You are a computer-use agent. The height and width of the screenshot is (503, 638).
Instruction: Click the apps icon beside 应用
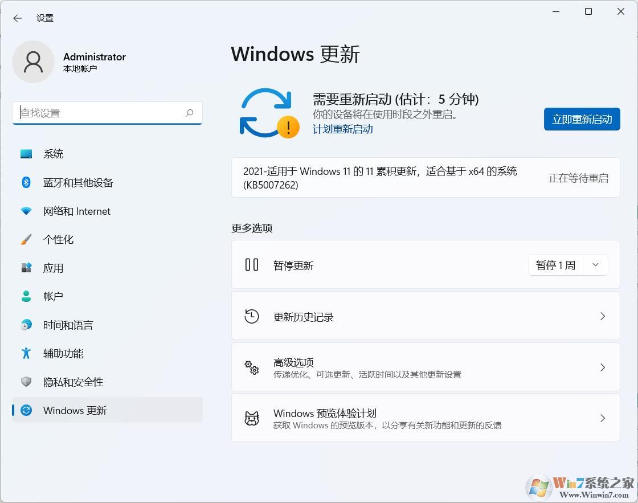(x=26, y=268)
